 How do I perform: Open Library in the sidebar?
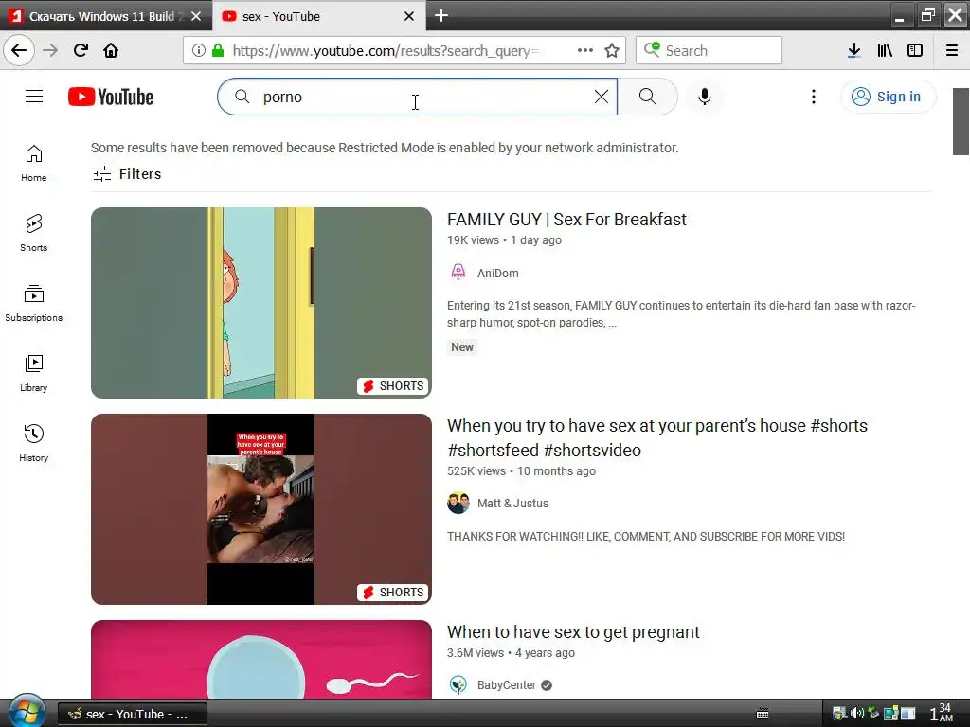point(34,373)
